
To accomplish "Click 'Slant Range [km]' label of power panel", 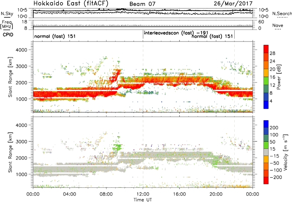I will tap(11, 77).
